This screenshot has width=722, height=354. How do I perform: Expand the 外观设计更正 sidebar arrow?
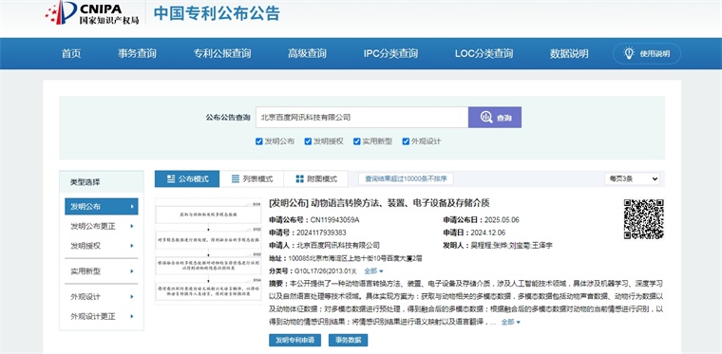coord(132,316)
